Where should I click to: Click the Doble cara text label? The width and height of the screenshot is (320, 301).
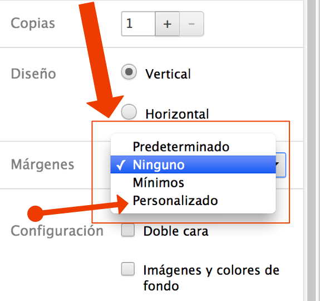coord(176,231)
